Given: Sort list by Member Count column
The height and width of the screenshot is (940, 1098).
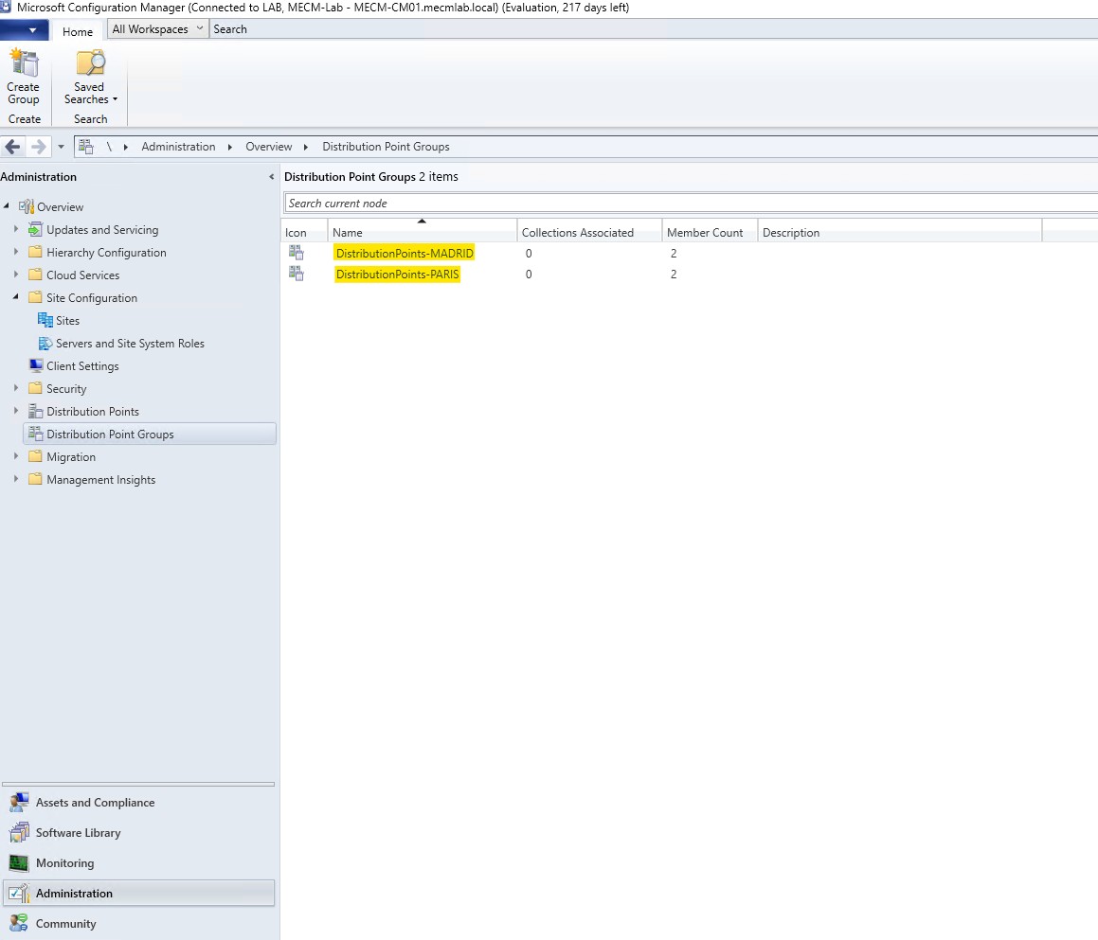Looking at the screenshot, I should (x=705, y=233).
